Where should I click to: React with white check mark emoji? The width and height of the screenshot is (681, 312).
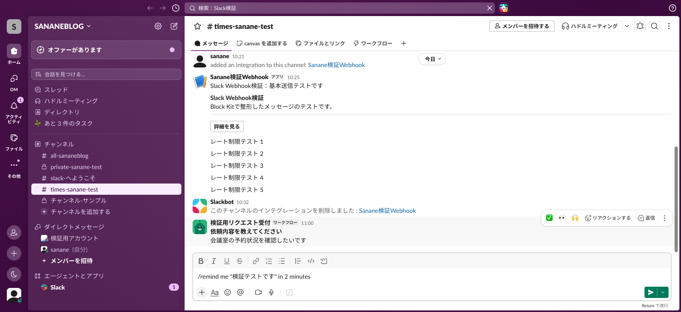point(549,218)
